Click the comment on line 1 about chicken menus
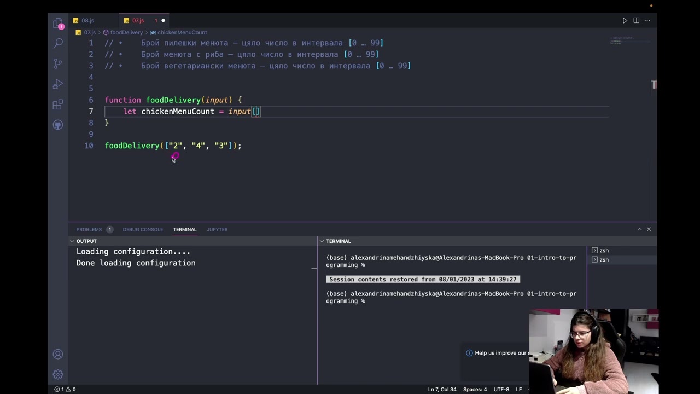 pyautogui.click(x=244, y=43)
